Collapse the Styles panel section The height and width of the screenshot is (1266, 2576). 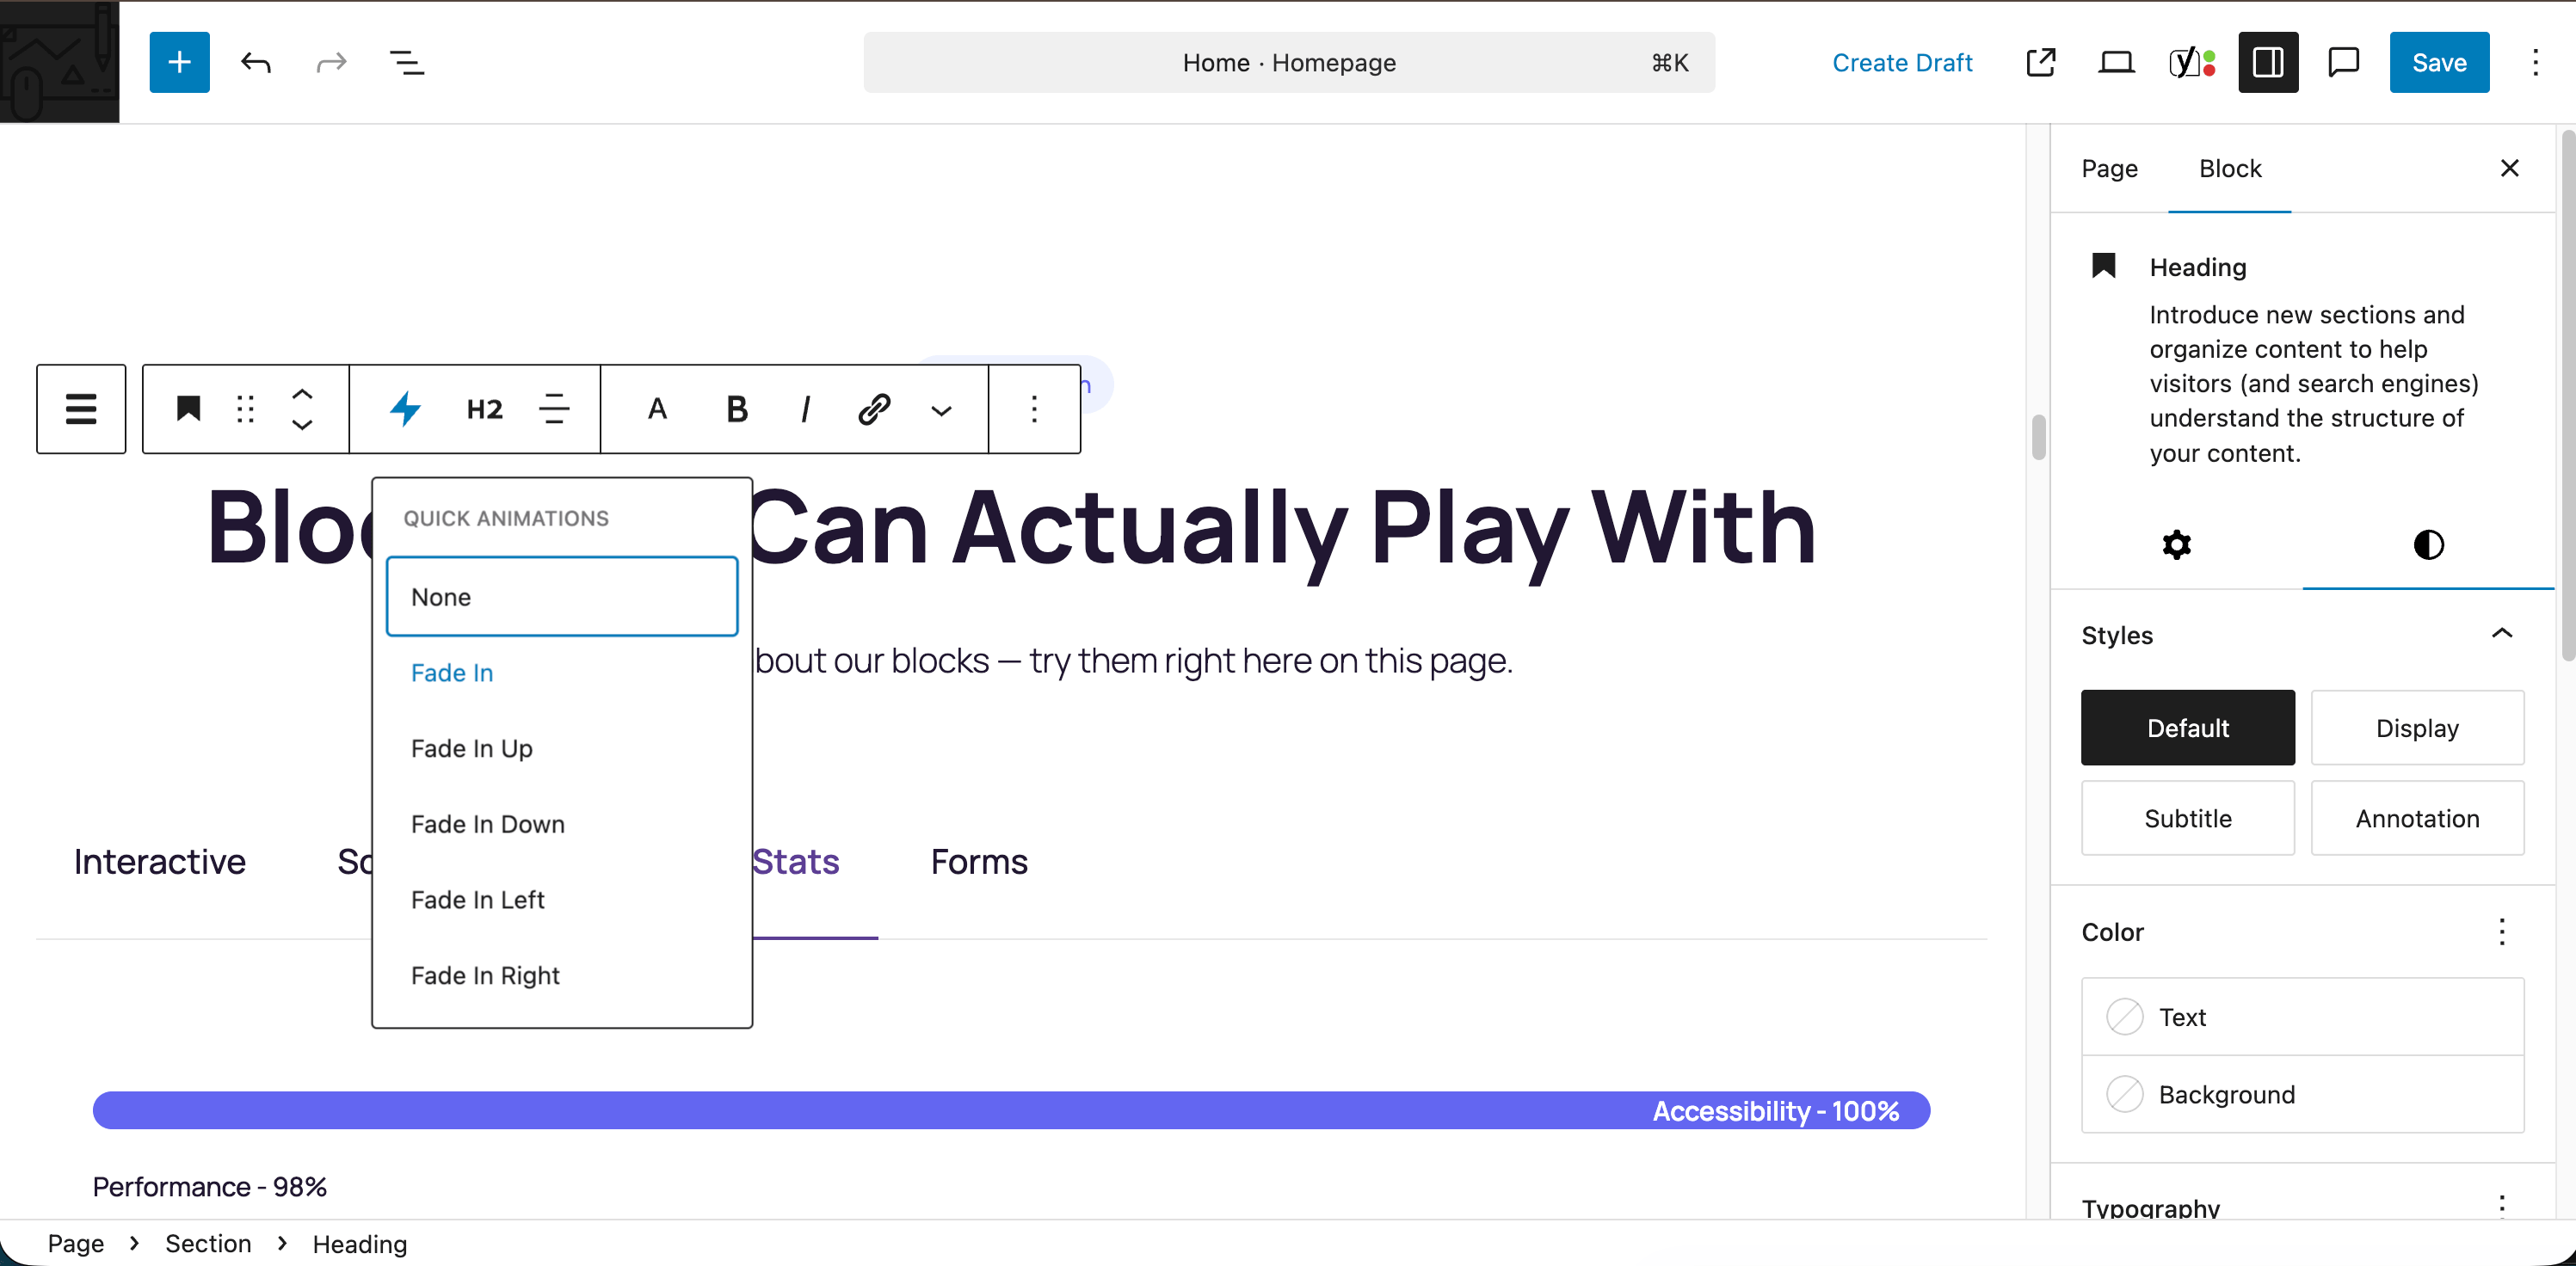pos(2501,634)
